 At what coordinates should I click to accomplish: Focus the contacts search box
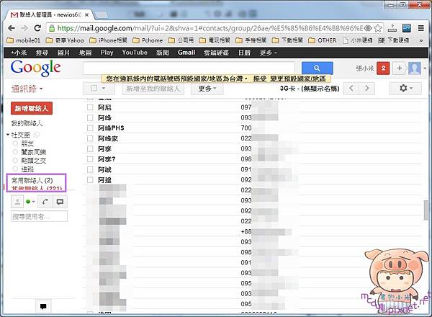click(x=189, y=68)
